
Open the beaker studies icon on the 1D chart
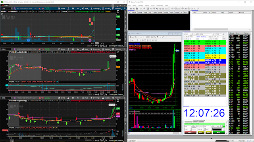pos(68,8)
